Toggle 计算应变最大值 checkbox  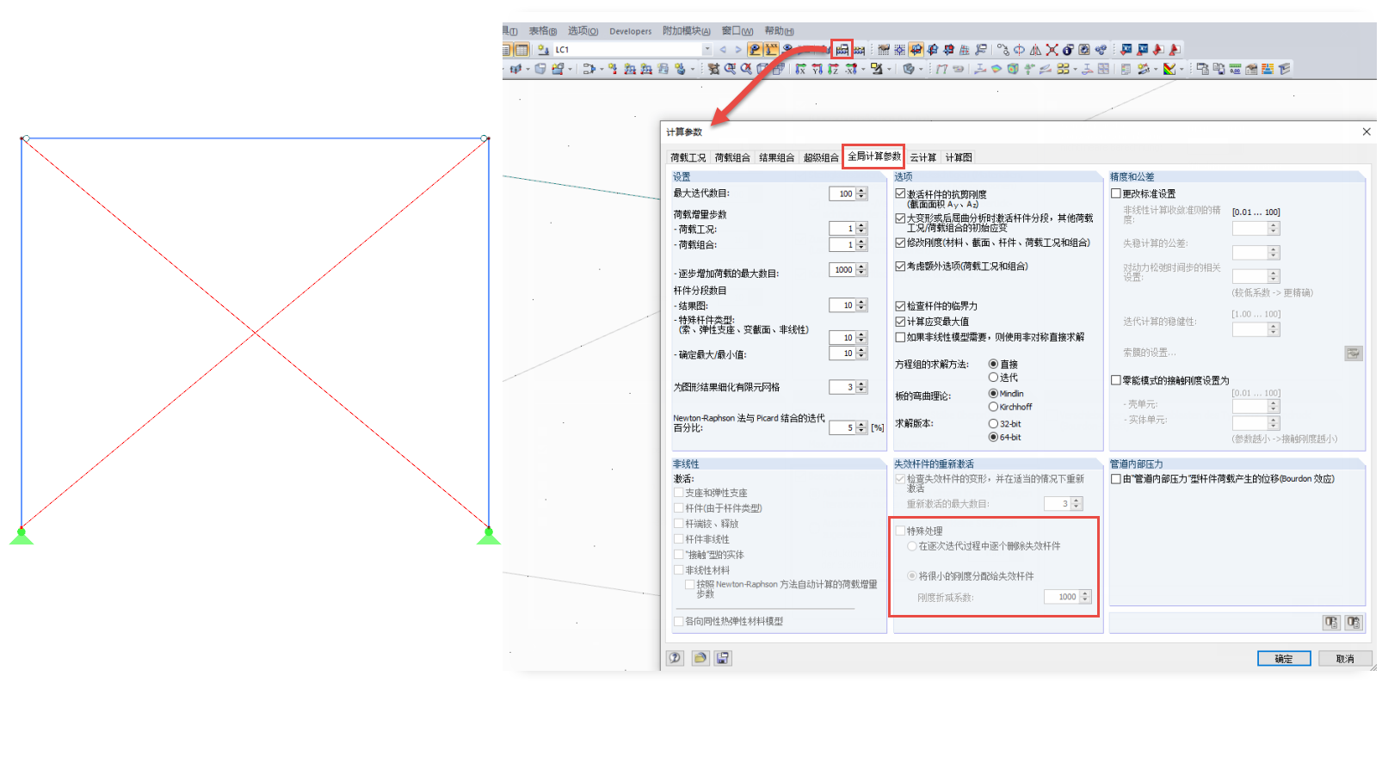coord(900,321)
